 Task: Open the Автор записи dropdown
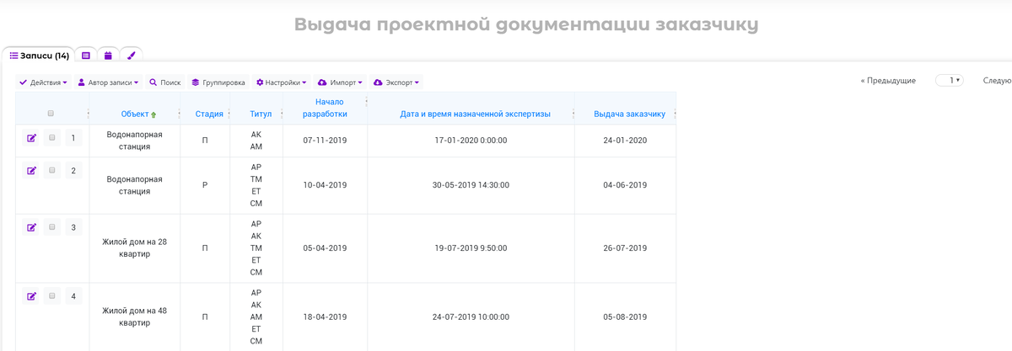coord(108,82)
